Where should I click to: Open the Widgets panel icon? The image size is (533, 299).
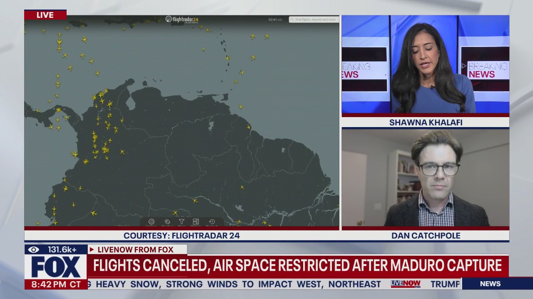coord(196,222)
